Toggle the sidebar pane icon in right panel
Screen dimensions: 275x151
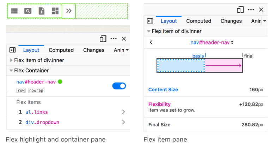150,21
